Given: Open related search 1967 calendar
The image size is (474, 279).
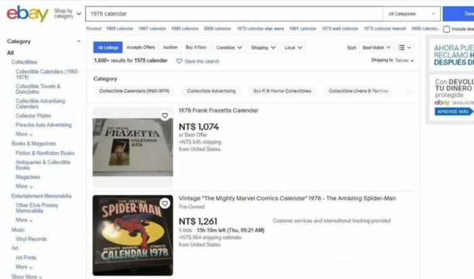Looking at the screenshot, I should (152, 28).
